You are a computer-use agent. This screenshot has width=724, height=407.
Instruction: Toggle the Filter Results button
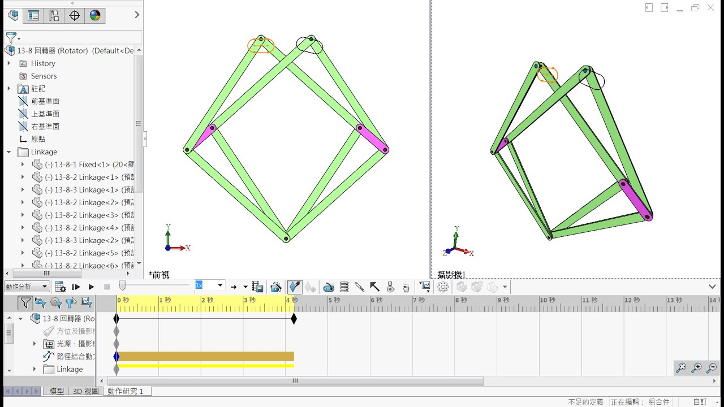(86, 303)
